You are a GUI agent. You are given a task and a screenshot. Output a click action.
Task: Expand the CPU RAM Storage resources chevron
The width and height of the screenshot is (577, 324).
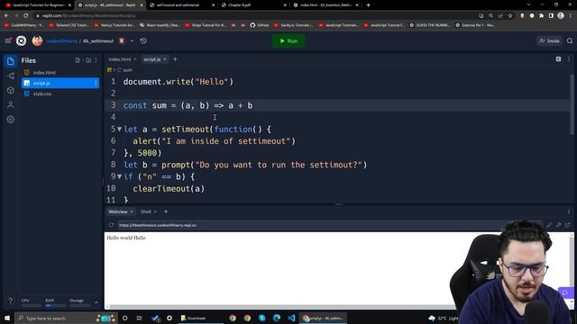[96, 302]
